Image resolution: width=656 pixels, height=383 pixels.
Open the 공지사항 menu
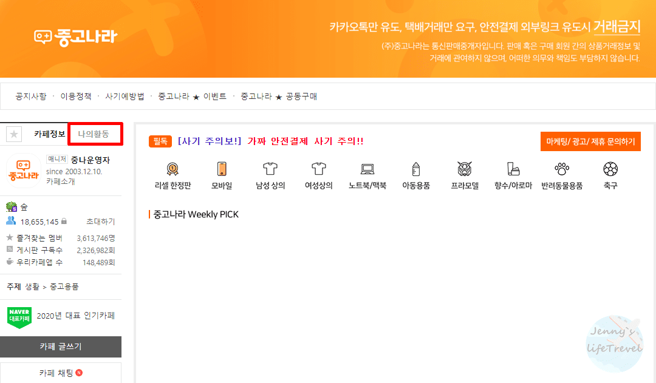point(30,96)
